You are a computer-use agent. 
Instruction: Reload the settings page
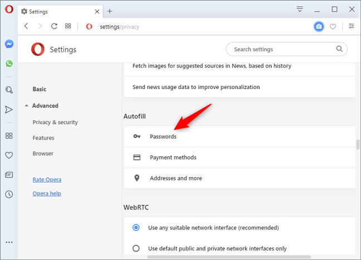tap(54, 26)
